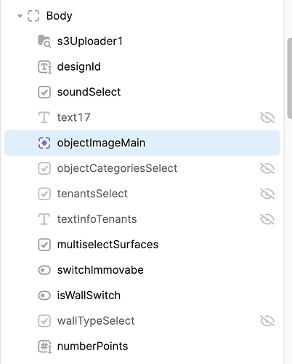
Task: Click the soundSelect checkbox icon
Action: click(44, 92)
